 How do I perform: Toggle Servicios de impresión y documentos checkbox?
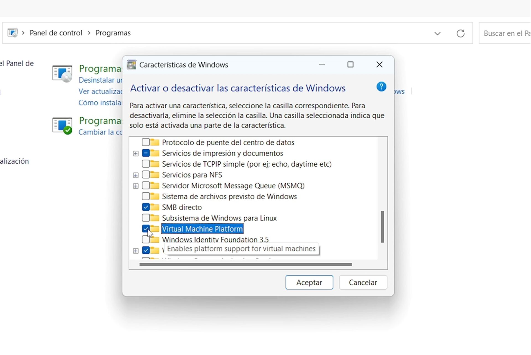coord(146,153)
